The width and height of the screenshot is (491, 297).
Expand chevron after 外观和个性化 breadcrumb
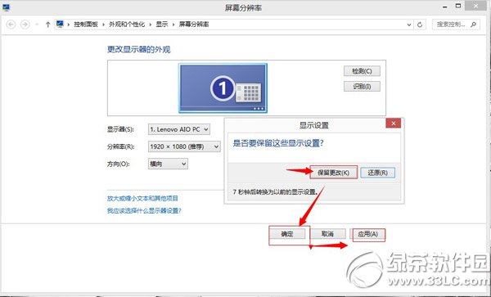[x=151, y=25]
